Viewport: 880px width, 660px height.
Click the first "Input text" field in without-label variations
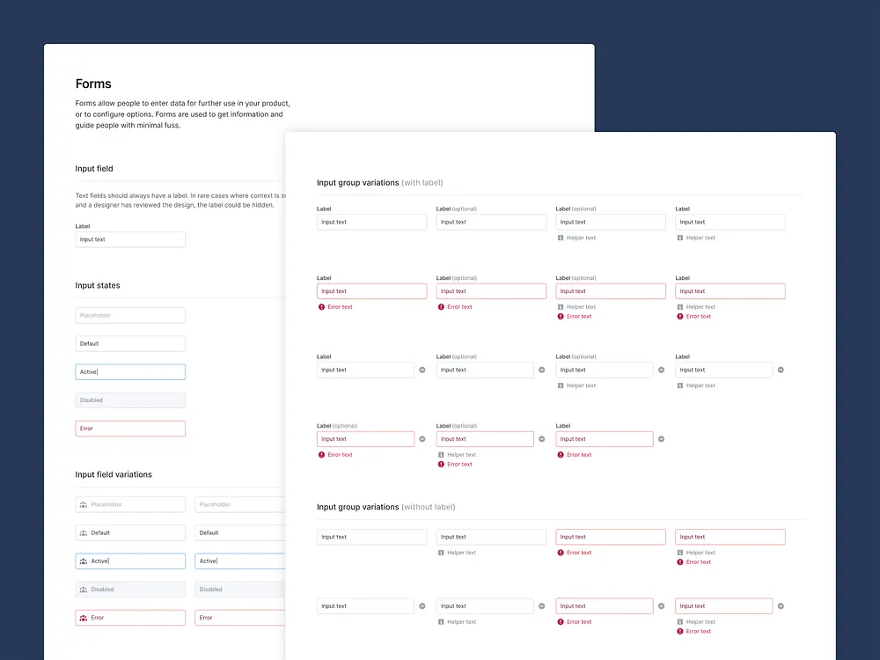[x=371, y=536]
